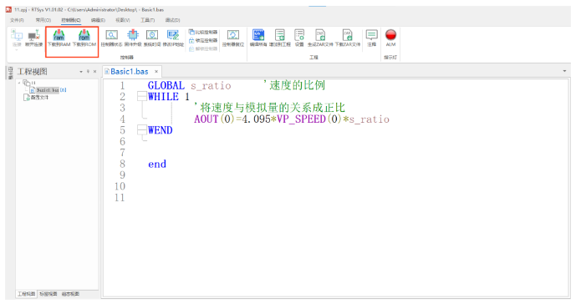Click the Download to ROM icon
The width and height of the screenshot is (576, 304).
pyautogui.click(x=84, y=38)
